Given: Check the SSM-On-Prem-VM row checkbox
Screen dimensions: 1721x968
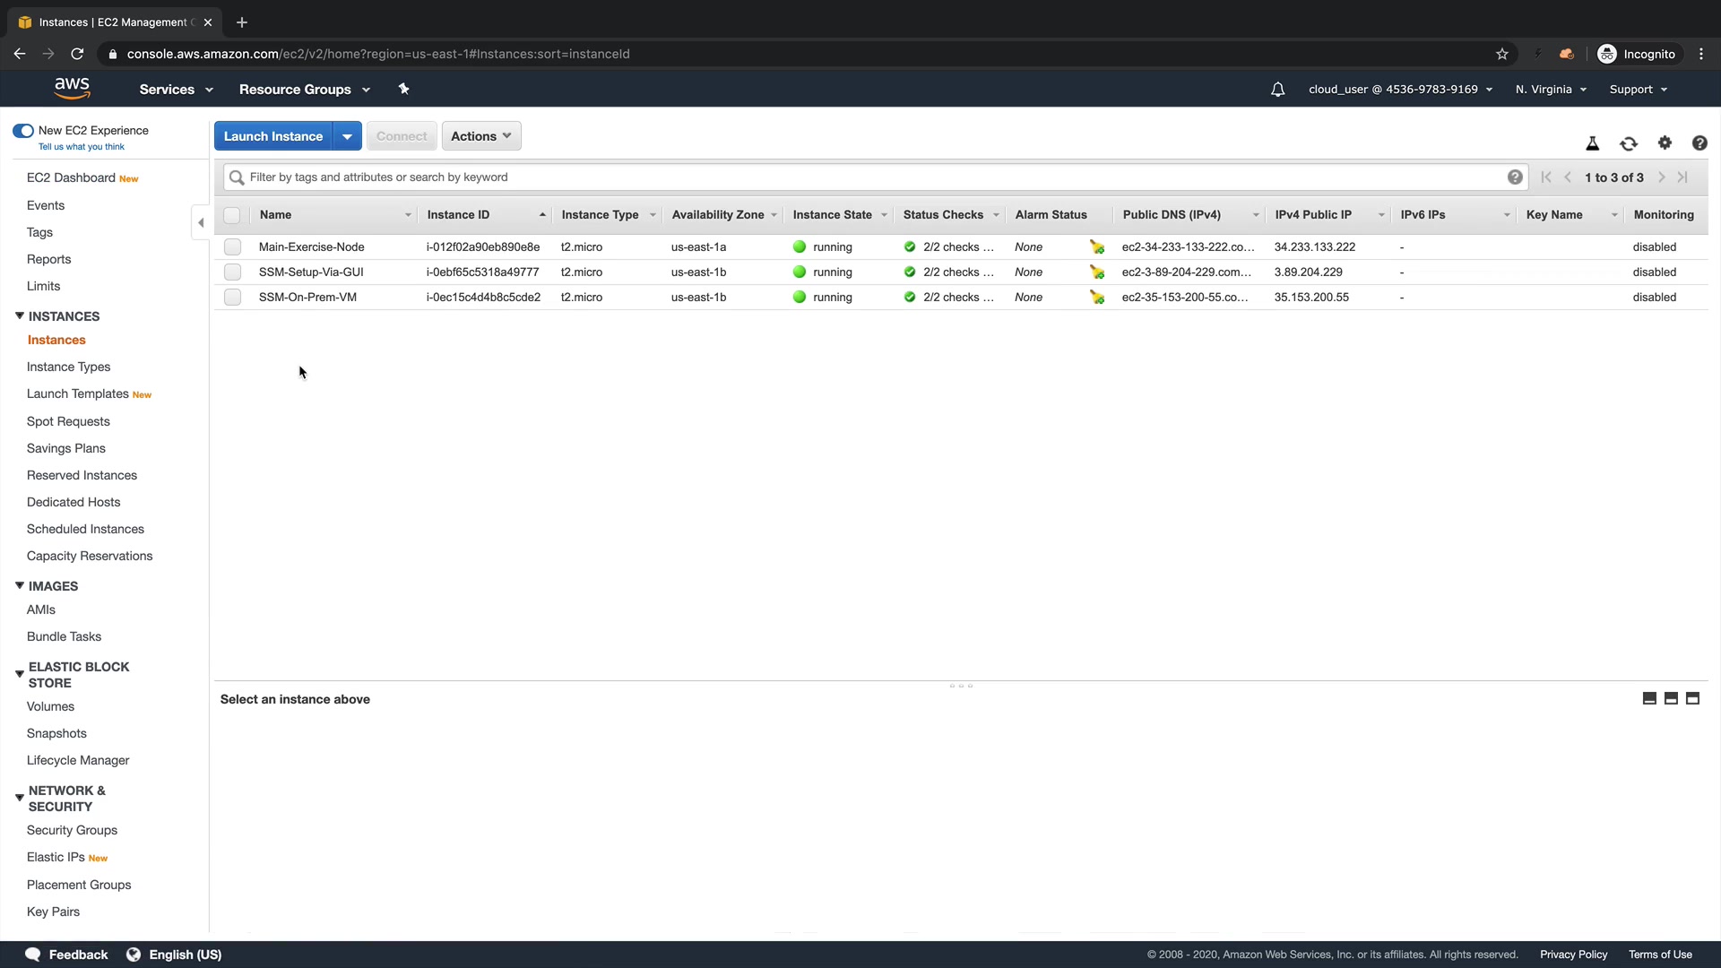Looking at the screenshot, I should (x=232, y=297).
